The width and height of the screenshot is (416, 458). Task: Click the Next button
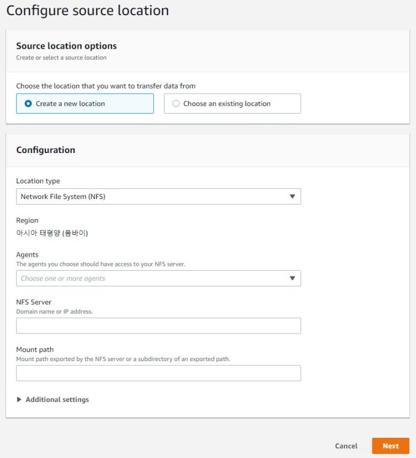click(x=391, y=446)
